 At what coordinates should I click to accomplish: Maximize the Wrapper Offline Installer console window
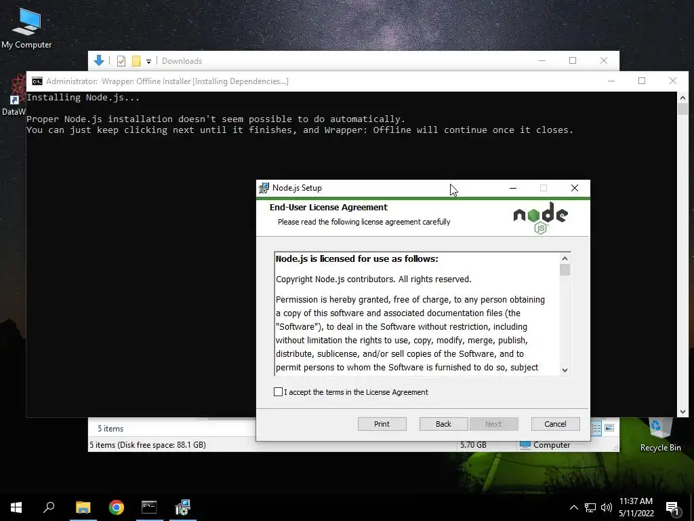tap(642, 81)
